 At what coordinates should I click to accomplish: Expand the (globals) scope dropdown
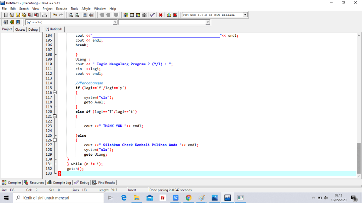[x=115, y=22]
